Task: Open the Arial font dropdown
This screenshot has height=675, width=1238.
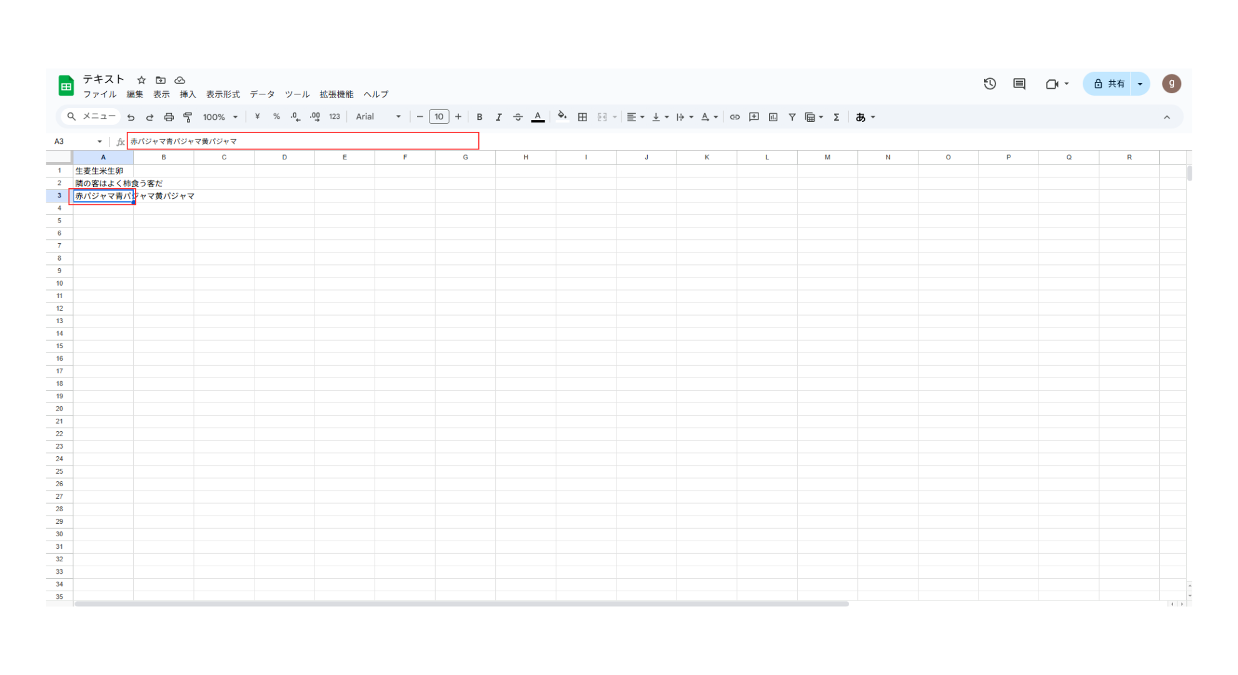Action: [378, 117]
